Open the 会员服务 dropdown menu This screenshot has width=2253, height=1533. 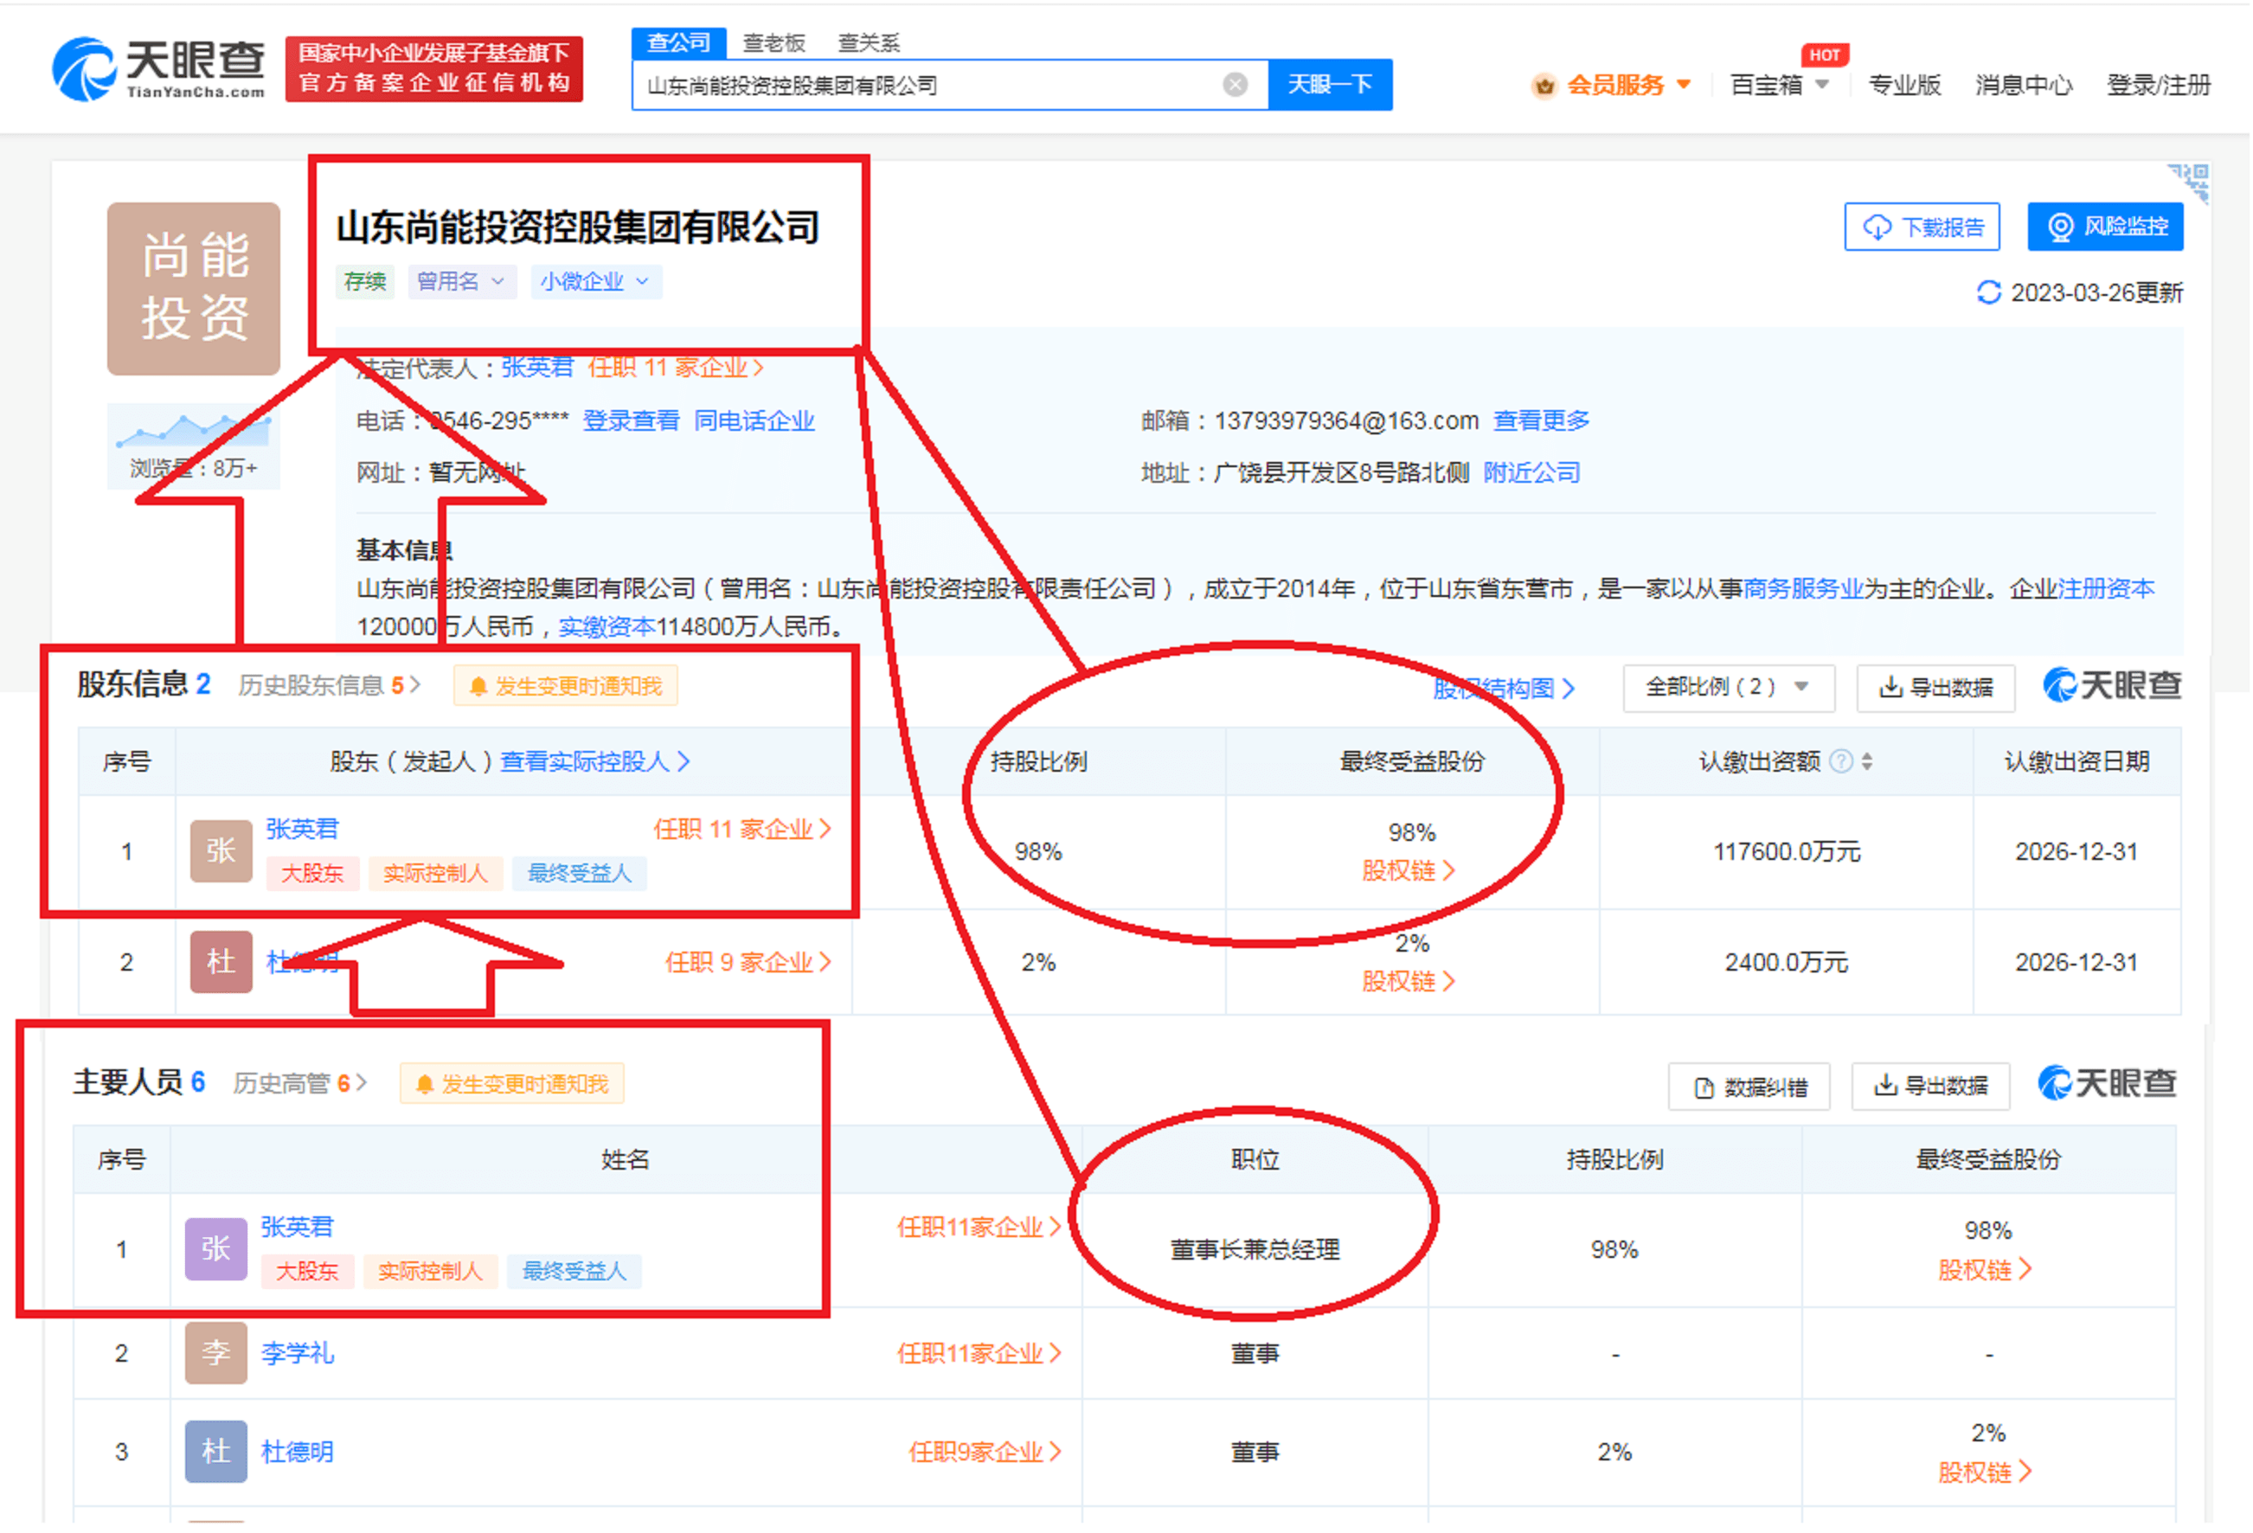pos(1628,86)
